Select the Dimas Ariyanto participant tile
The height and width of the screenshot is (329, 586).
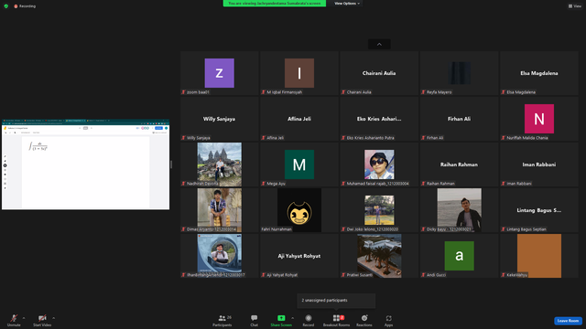pos(220,210)
